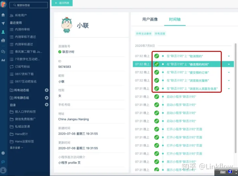Click the ID value 5674583
This screenshot has width=238, height=176.
[65, 67]
